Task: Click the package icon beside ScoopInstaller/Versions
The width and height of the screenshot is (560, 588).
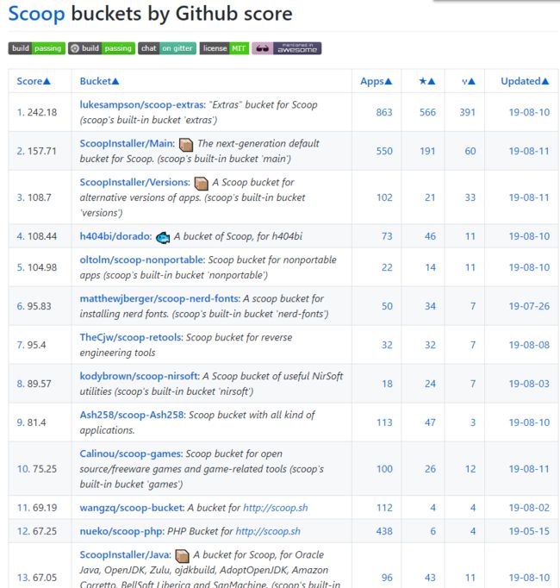Action: (202, 183)
